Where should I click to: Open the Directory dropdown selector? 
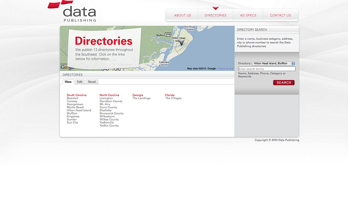[x=273, y=63]
